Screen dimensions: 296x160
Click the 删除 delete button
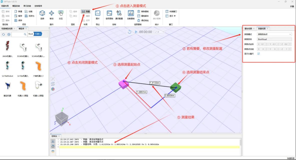pyautogui.click(x=6, y=20)
